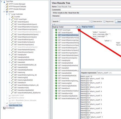The image size is (121, 119).
Task: Click green shield beside GET /raw/artist result
Action: pos(56,68)
